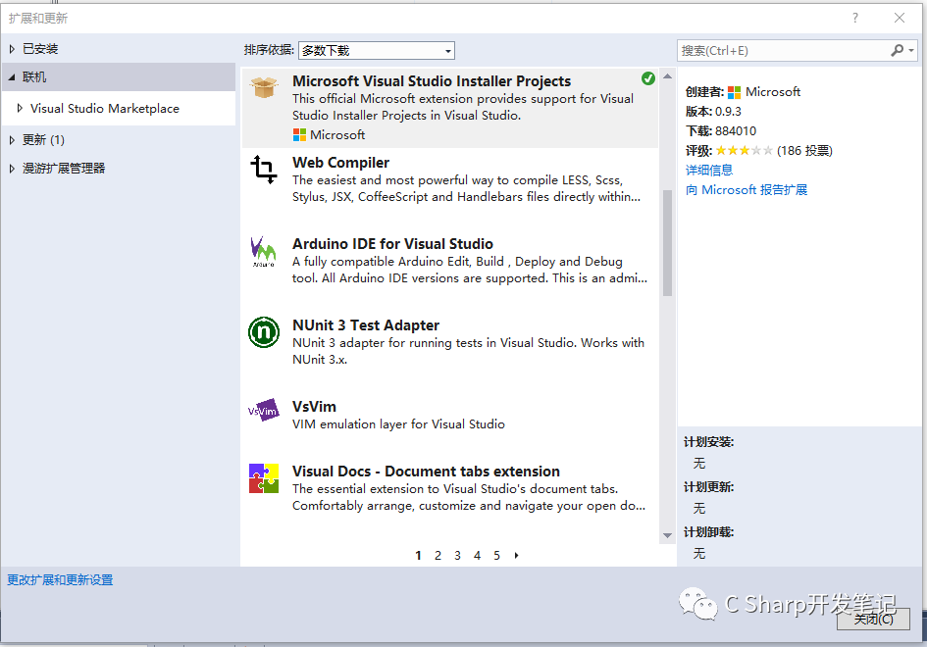Select the VsVim extension title
Viewport: 927px width, 647px height.
click(x=314, y=407)
